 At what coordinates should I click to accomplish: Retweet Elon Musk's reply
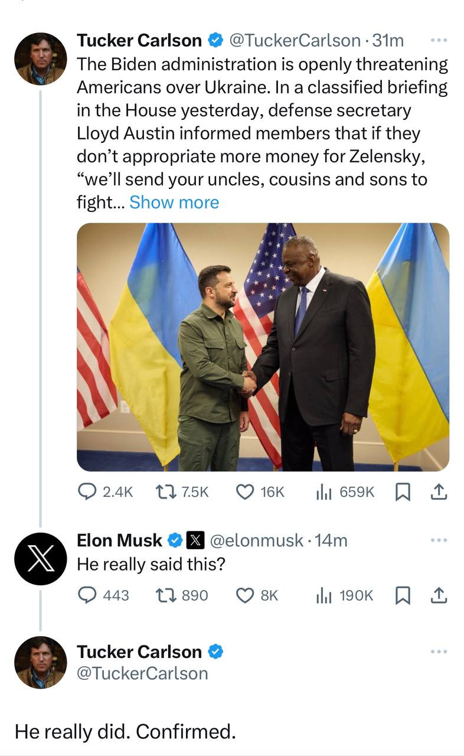pyautogui.click(x=163, y=595)
